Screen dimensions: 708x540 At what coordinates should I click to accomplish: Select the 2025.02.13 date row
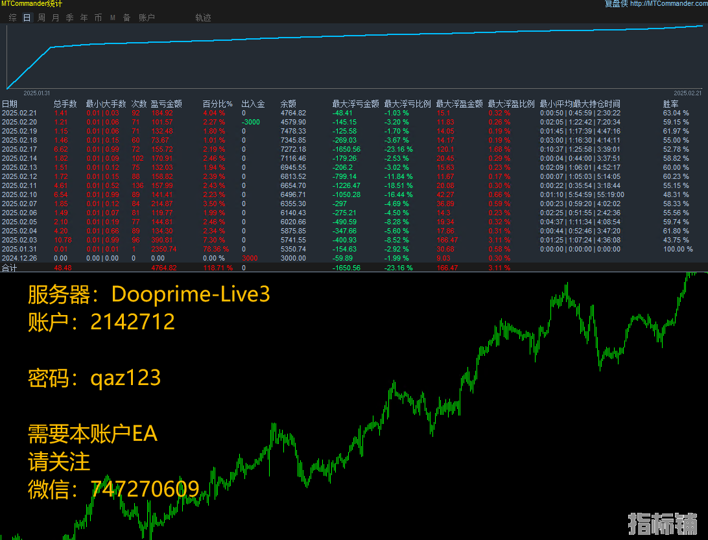19,167
